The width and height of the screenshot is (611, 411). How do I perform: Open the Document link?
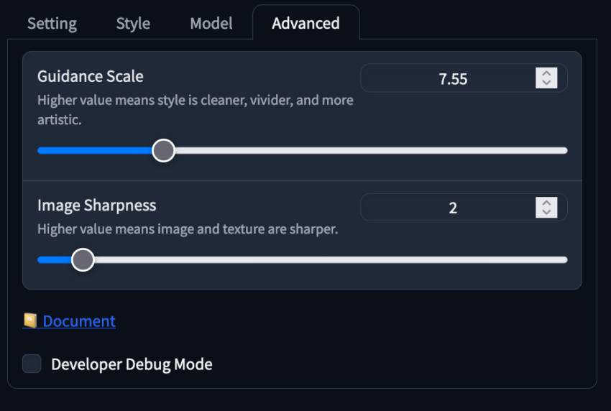point(79,321)
